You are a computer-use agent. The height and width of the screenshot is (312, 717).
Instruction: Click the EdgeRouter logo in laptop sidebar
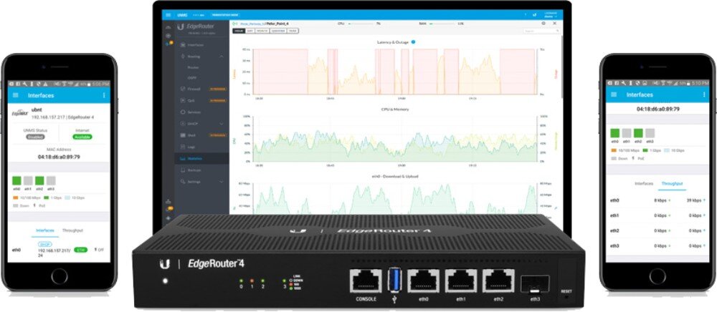[x=196, y=27]
